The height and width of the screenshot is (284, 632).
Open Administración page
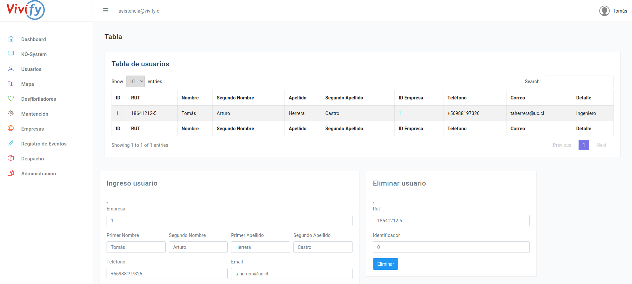[39, 174]
